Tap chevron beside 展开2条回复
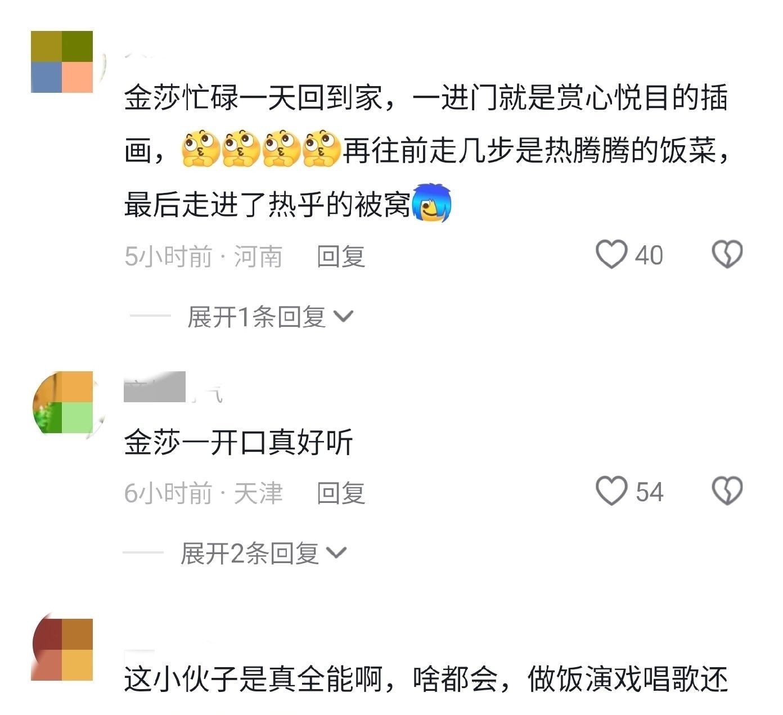 point(336,554)
